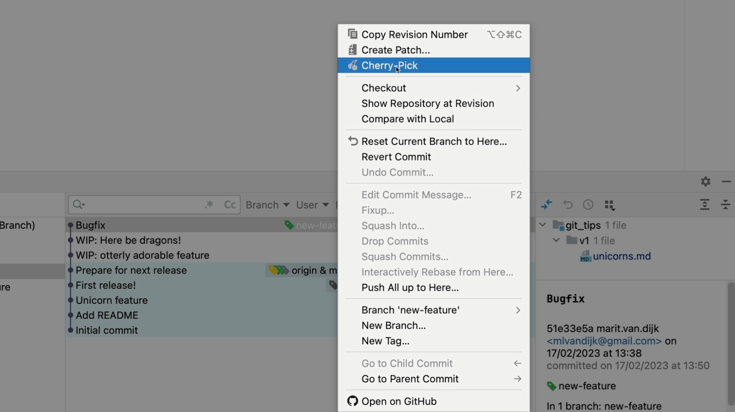Select the 'Prepare for next release' commit
735x412 pixels.
[x=131, y=270]
